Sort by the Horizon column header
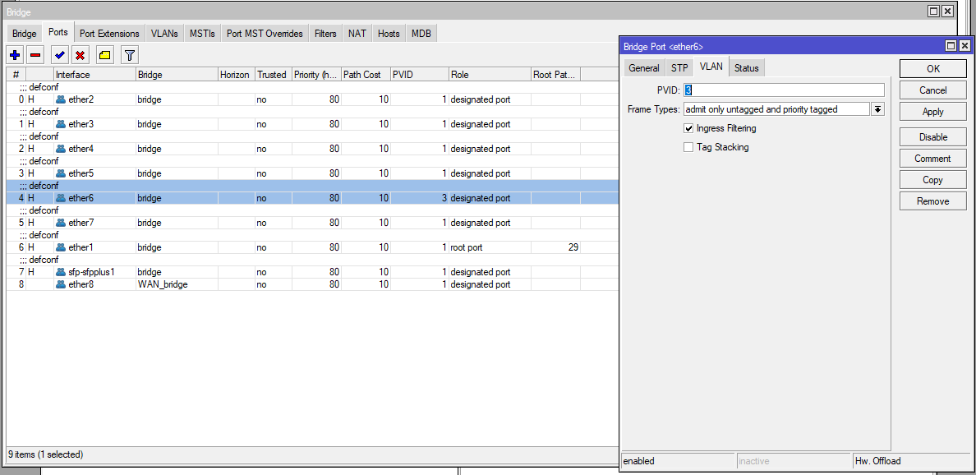The height and width of the screenshot is (475, 976). (237, 75)
